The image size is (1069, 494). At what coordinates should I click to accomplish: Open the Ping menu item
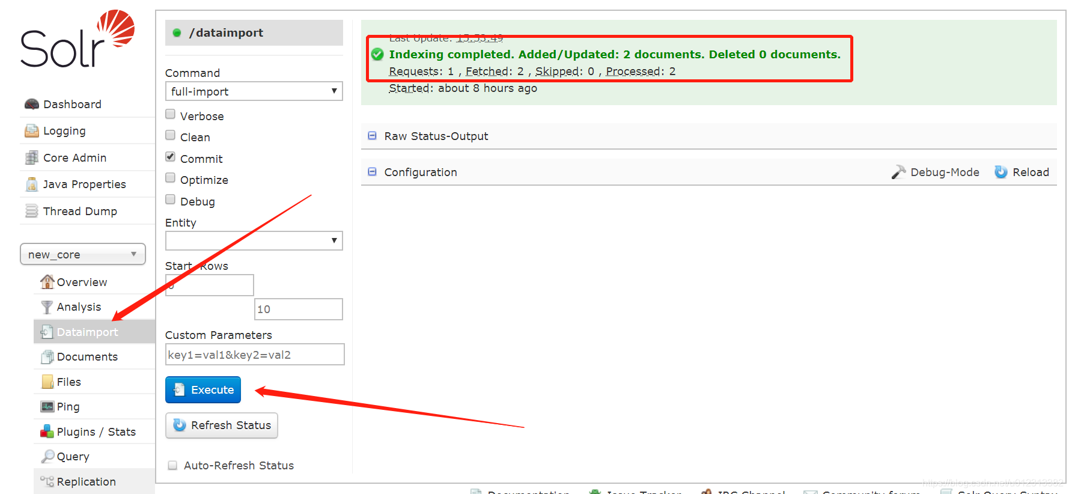68,407
